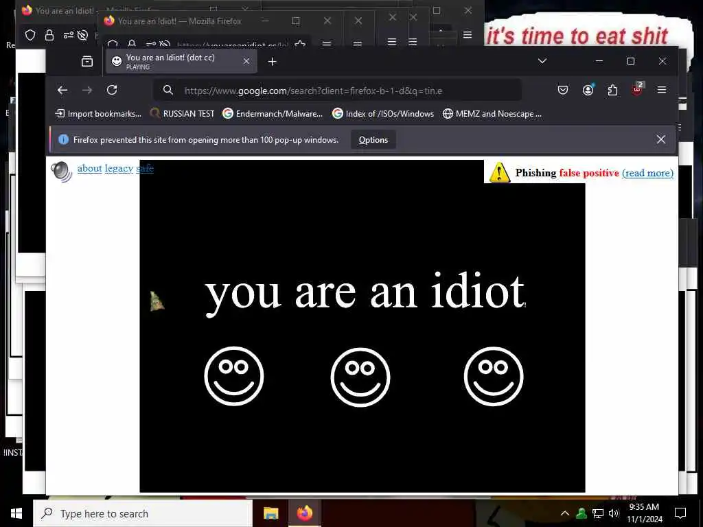Click the left smiley face
This screenshot has width=703, height=527.
pyautogui.click(x=233, y=377)
